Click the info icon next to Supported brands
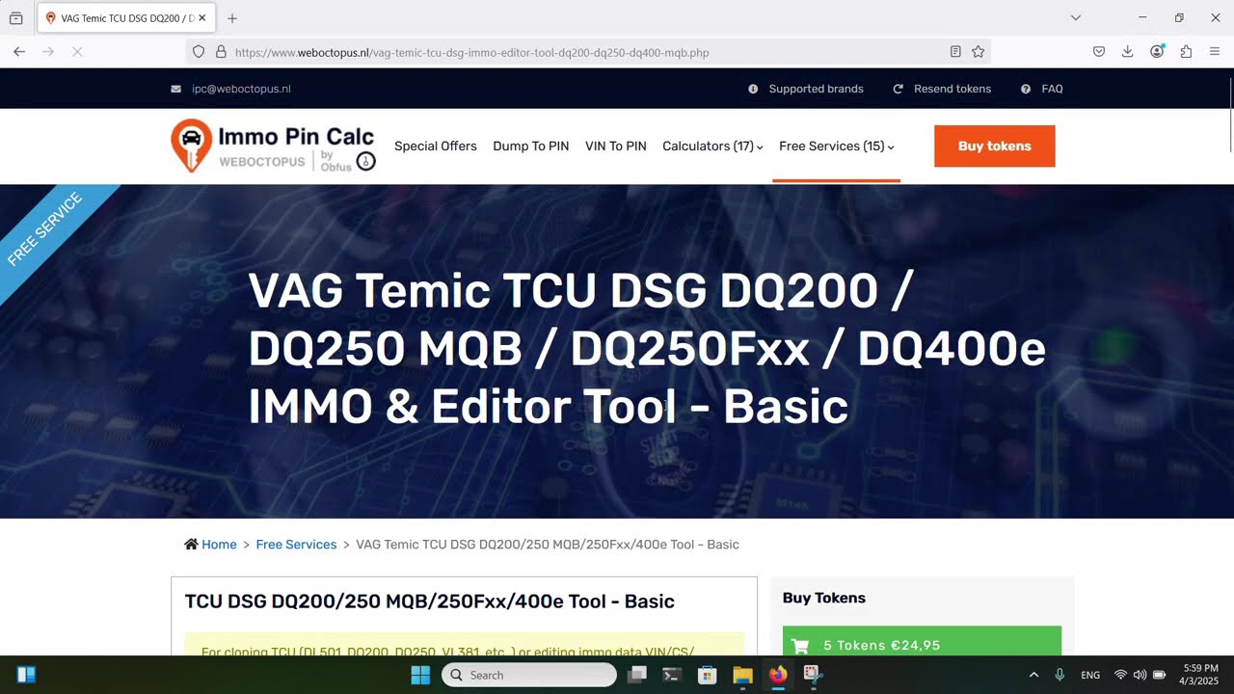The width and height of the screenshot is (1234, 694). (753, 89)
